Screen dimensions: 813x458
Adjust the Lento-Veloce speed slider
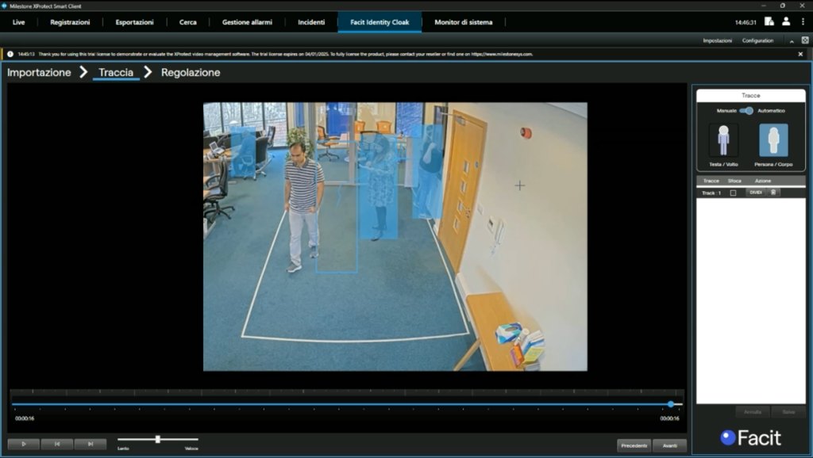coord(158,438)
